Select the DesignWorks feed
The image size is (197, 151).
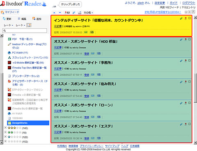pos(28,123)
